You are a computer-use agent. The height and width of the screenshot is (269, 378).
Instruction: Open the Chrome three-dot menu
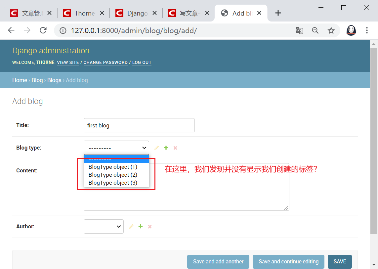click(367, 30)
